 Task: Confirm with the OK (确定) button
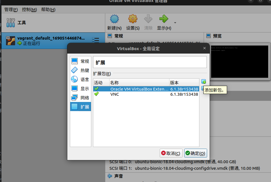coord(195,153)
